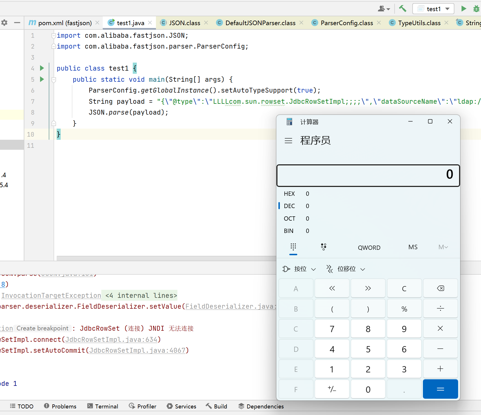The width and height of the screenshot is (481, 415).
Task: Switch to the bit toggling keypad icon
Action: click(324, 247)
